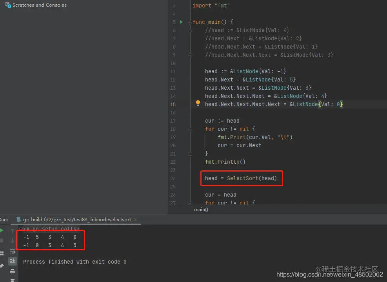
Task: Click the closing fold marker on line 21
Action: 190,154
